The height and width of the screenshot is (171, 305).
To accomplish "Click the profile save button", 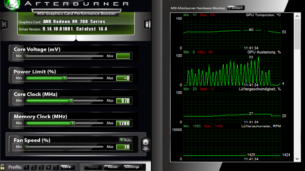I will [x=68, y=167].
